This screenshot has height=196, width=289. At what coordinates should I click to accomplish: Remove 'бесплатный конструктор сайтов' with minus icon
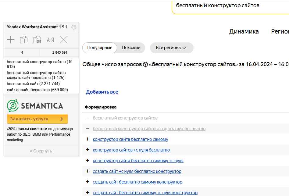pyautogui.click(x=87, y=118)
